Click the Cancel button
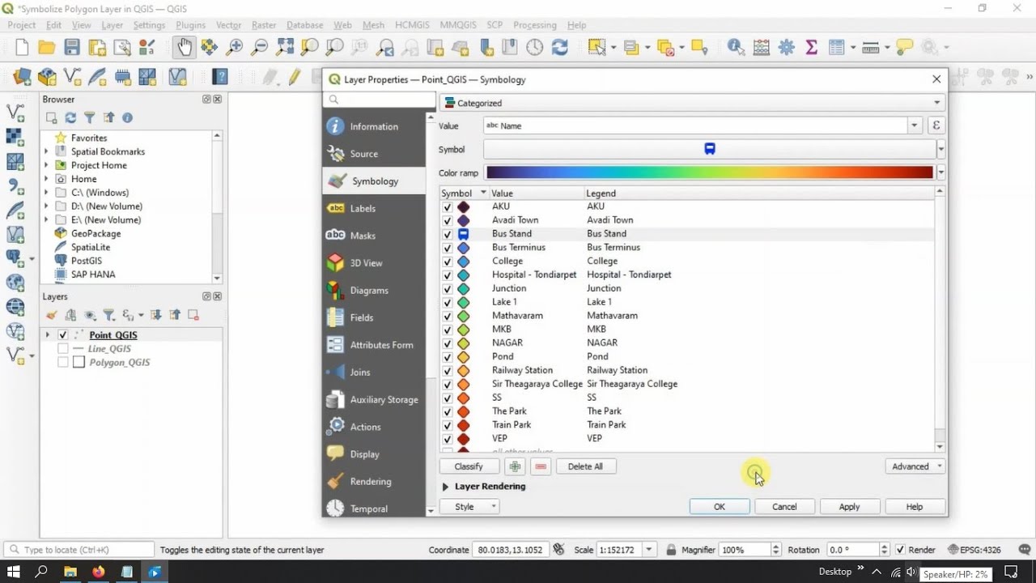This screenshot has height=583, width=1036. [x=784, y=507]
